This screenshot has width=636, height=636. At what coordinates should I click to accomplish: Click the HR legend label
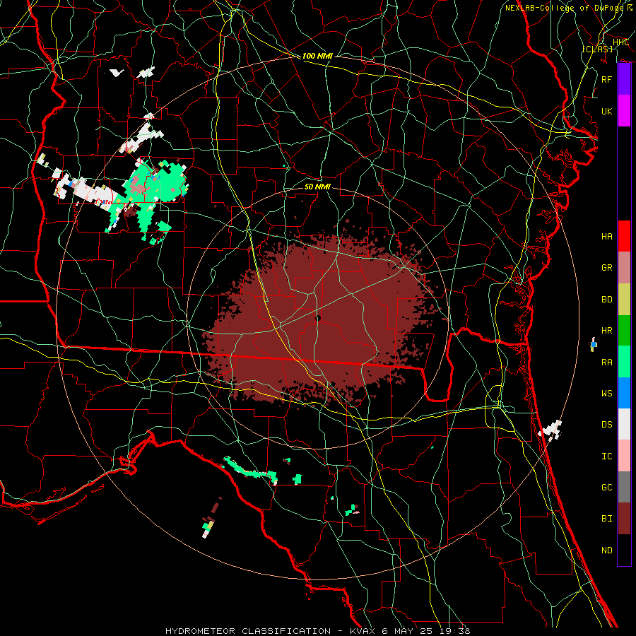[607, 331]
